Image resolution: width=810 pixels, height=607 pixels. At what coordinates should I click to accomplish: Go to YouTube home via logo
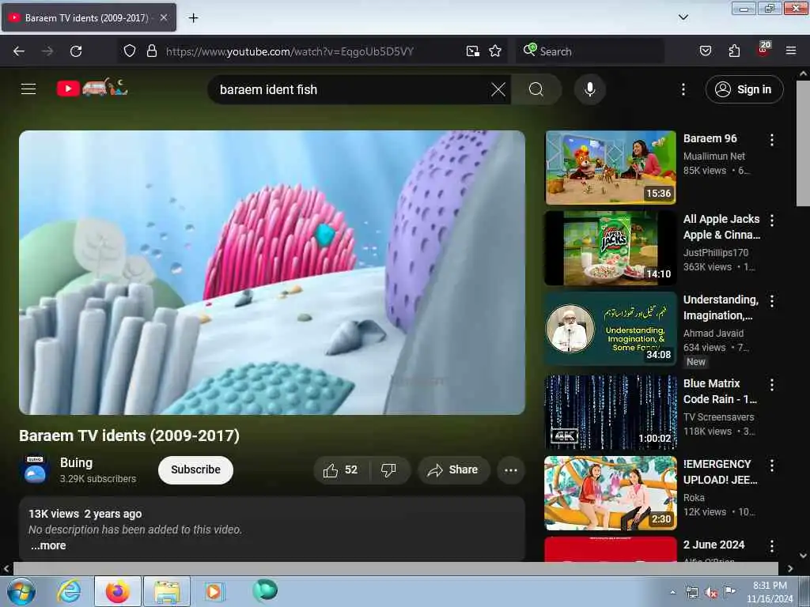[92, 89]
